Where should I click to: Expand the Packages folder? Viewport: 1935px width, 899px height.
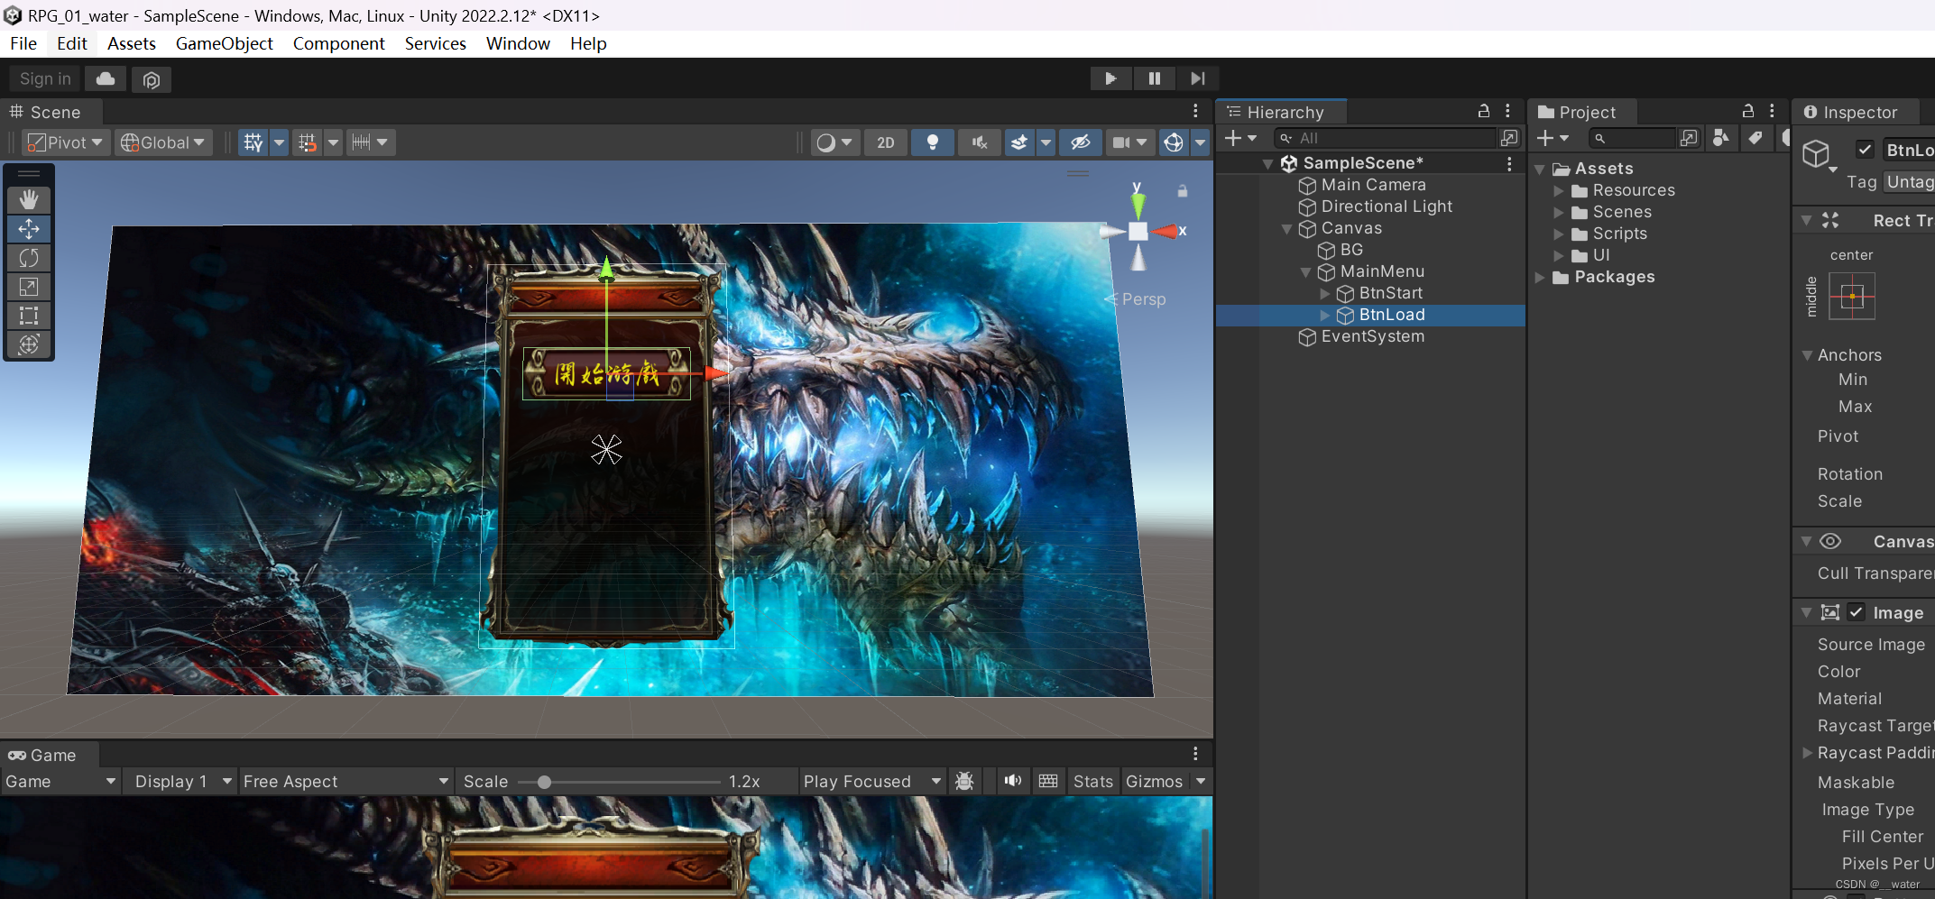click(x=1540, y=278)
